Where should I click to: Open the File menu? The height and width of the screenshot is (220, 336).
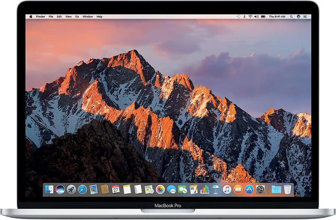(50, 16)
